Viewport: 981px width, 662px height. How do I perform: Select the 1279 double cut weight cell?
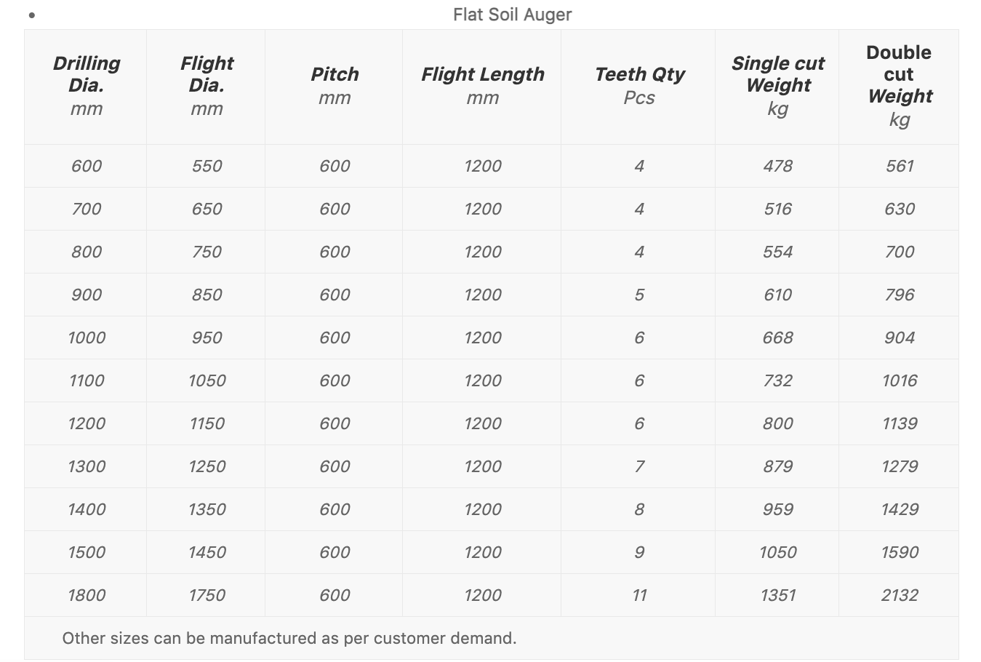[900, 466]
